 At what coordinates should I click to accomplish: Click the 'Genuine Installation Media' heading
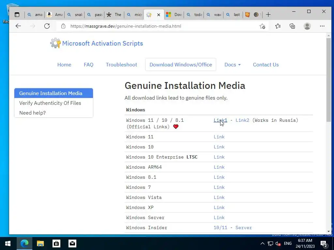pyautogui.click(x=185, y=86)
